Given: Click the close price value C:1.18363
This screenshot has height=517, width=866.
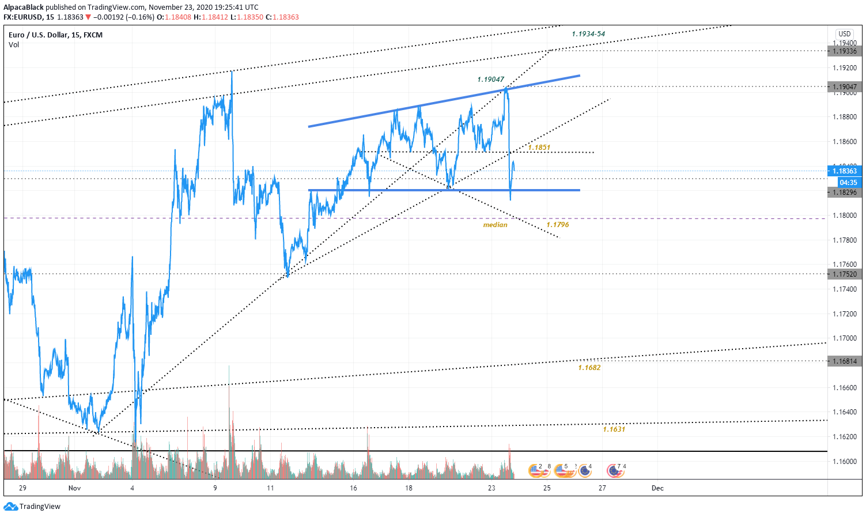Looking at the screenshot, I should pos(282,17).
